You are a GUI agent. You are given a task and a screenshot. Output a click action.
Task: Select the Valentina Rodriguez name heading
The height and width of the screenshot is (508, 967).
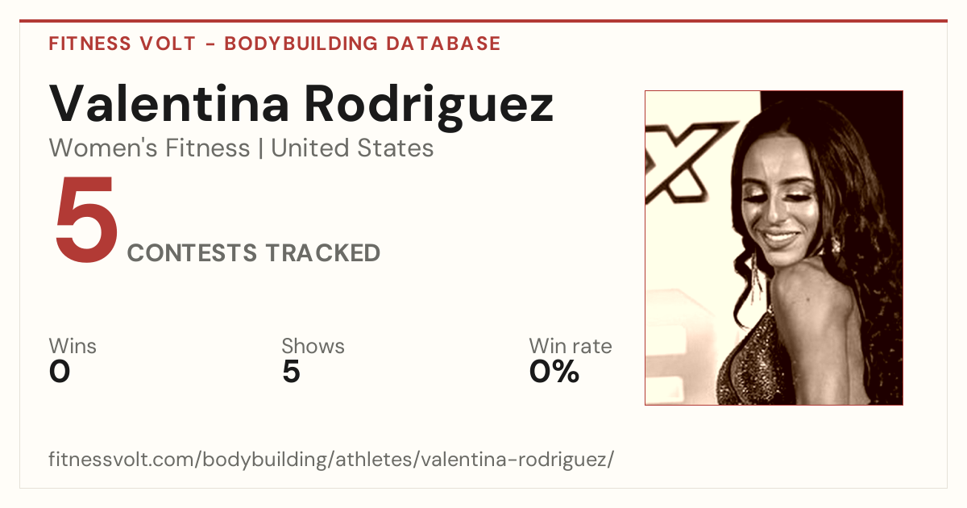301,103
